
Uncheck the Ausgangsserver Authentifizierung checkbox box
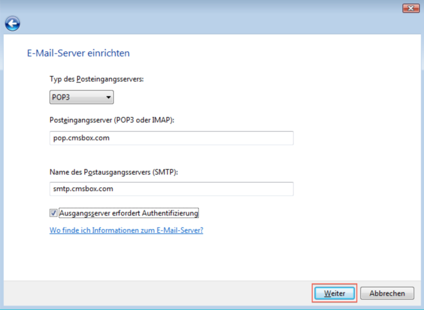coord(53,213)
